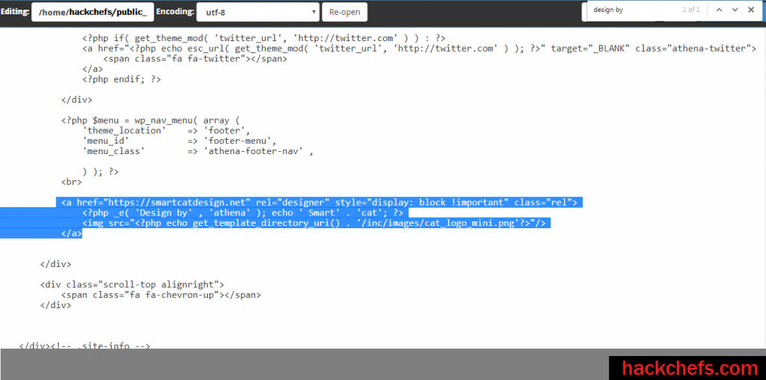Click the fa fa-chevron-up span line
The width and height of the screenshot is (766, 380).
coord(161,295)
